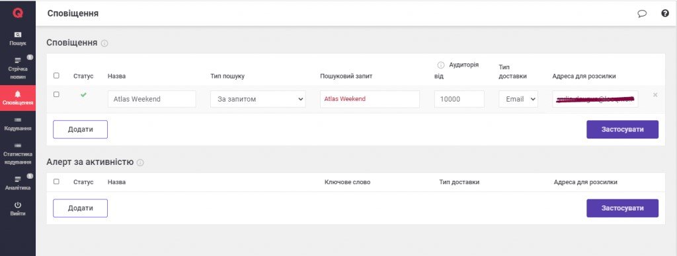Image resolution: width=677 pixels, height=256 pixels.
Task: Click Пошуковий запит column header
Action: [x=346, y=77]
